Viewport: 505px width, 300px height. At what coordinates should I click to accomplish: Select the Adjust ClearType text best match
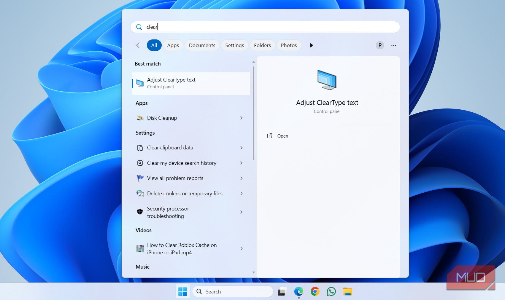[191, 83]
